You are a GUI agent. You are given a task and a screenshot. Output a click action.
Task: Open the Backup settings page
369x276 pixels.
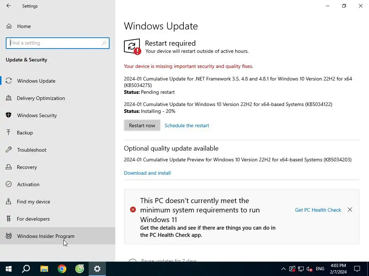(x=58, y=133)
